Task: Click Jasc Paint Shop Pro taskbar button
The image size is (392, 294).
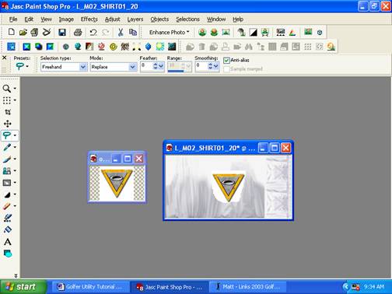Action: click(169, 287)
